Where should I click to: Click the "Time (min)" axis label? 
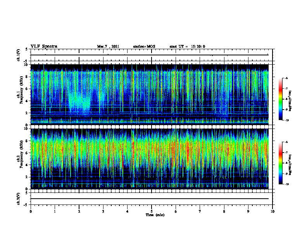click(x=155, y=215)
